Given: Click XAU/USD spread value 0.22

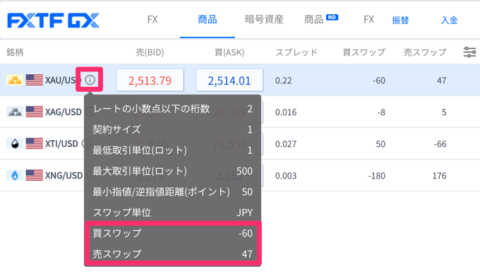Looking at the screenshot, I should 284,81.
